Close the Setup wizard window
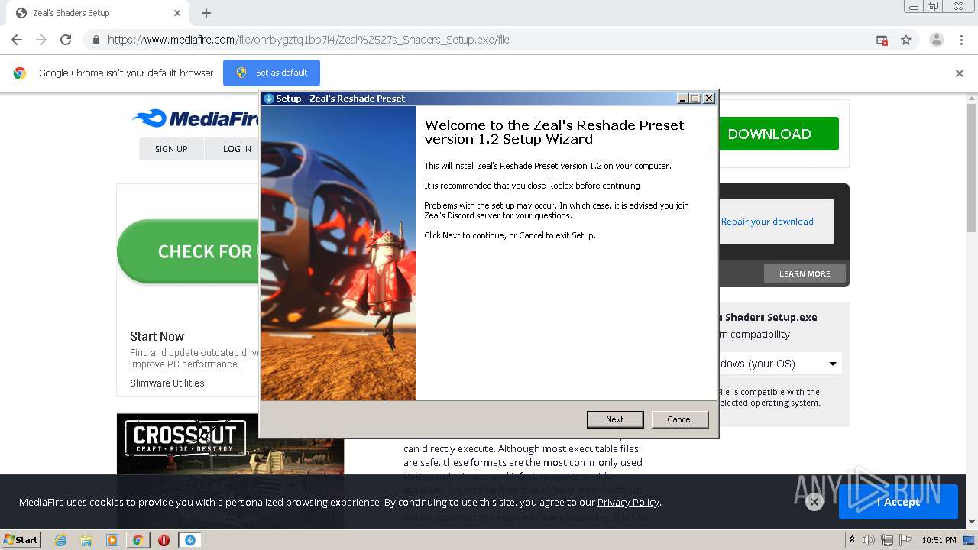978x550 pixels. 709,99
